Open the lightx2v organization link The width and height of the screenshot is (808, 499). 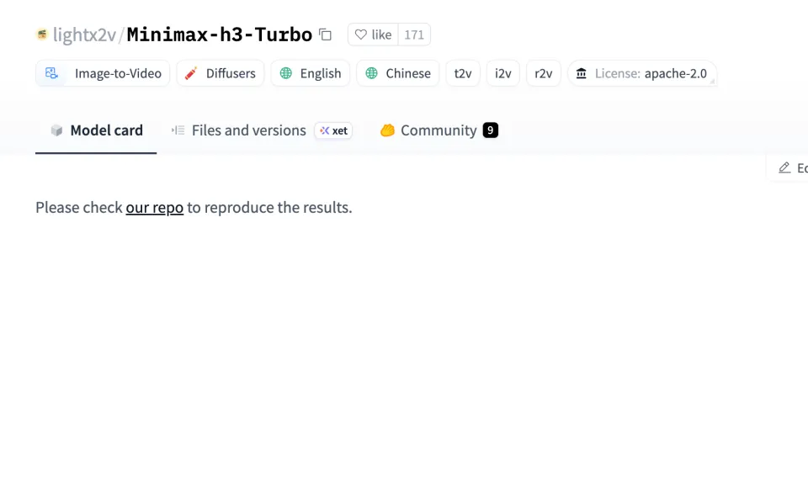(x=84, y=35)
